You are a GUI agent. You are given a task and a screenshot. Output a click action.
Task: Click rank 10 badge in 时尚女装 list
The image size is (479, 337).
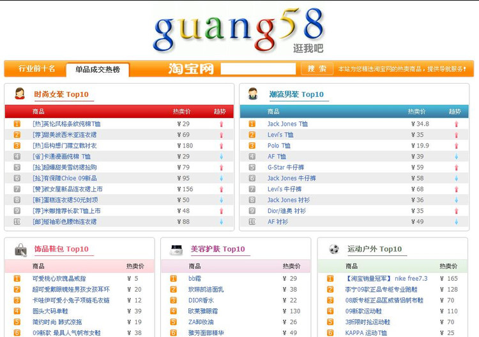point(17,221)
